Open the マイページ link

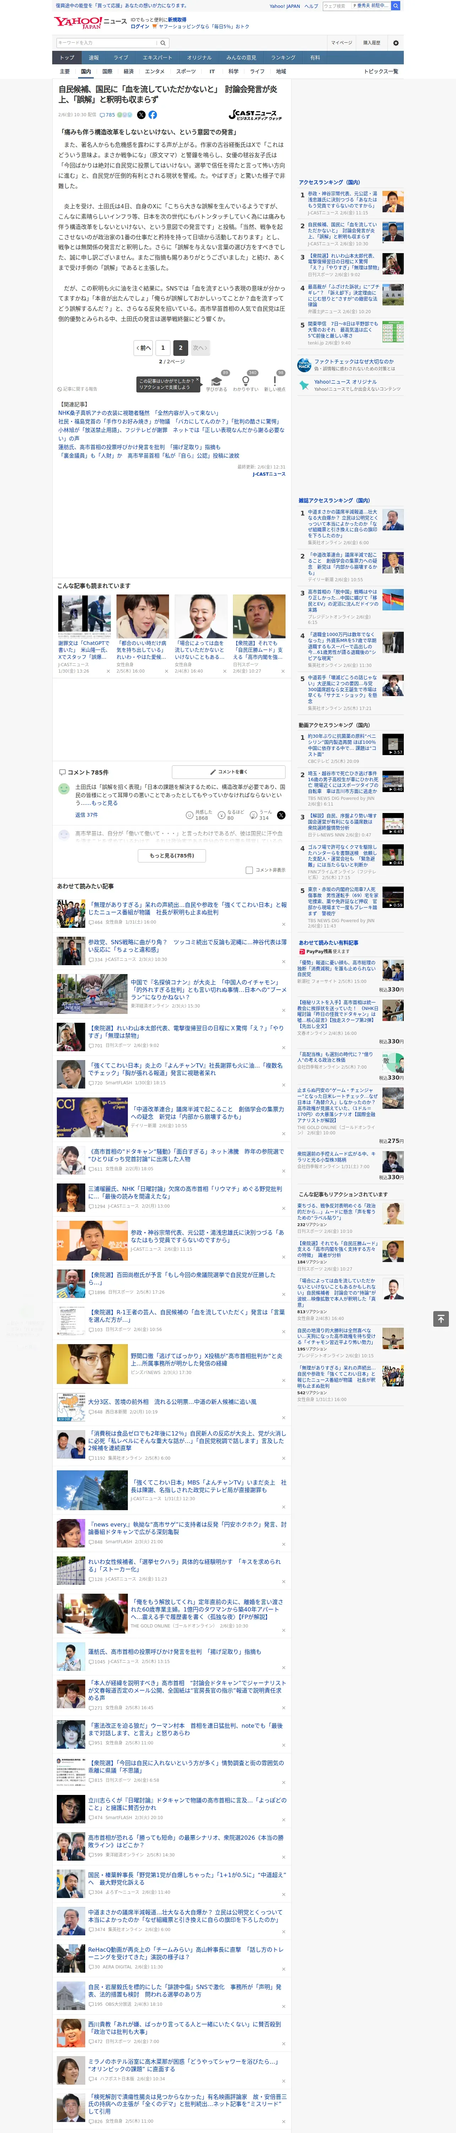341,43
